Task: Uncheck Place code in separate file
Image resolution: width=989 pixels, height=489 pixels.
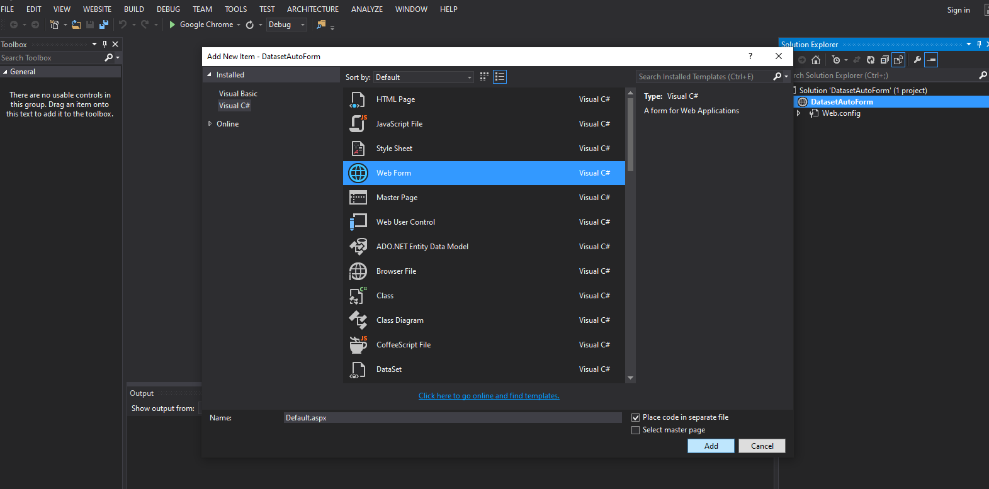Action: [x=636, y=417]
